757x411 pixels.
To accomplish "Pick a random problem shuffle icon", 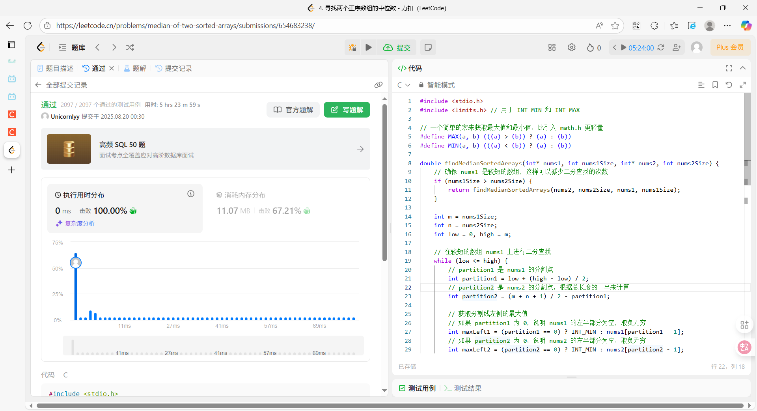I will pos(130,47).
